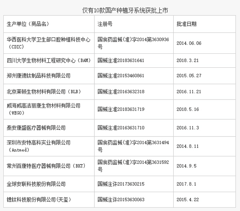Click the 批准日期 column header

click(186, 24)
